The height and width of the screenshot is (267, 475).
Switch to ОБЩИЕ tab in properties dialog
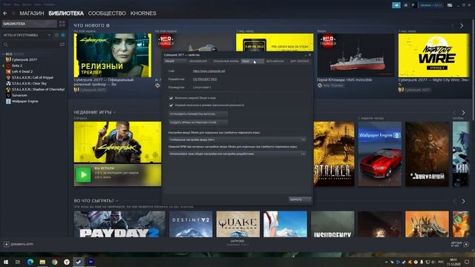(175, 61)
